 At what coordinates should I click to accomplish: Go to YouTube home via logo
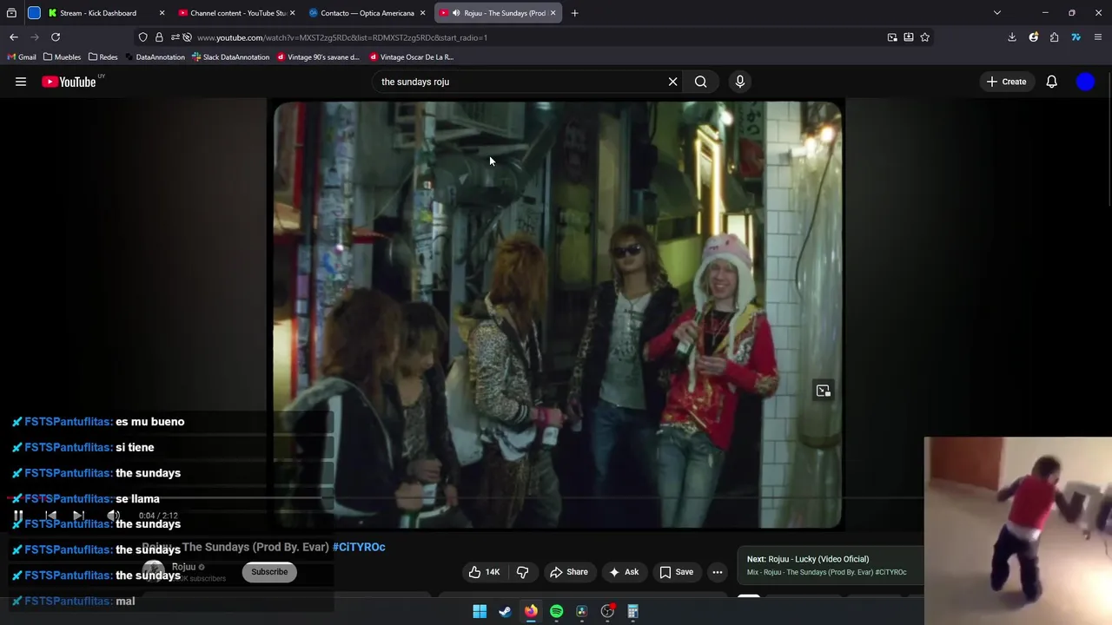(69, 82)
